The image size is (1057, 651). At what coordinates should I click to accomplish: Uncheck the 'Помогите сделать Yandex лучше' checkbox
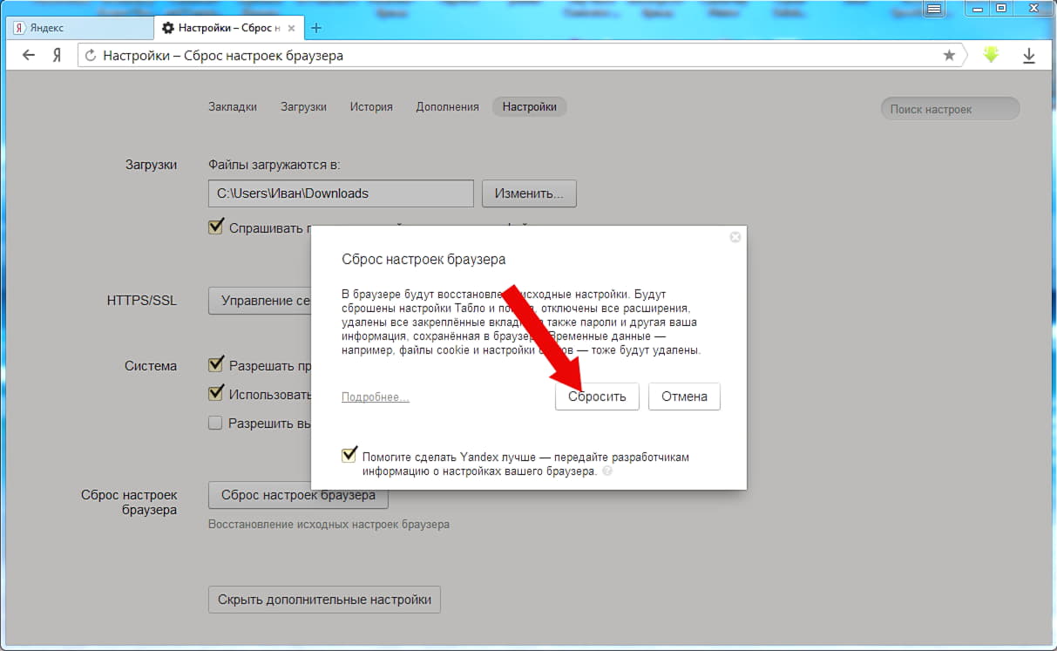349,455
